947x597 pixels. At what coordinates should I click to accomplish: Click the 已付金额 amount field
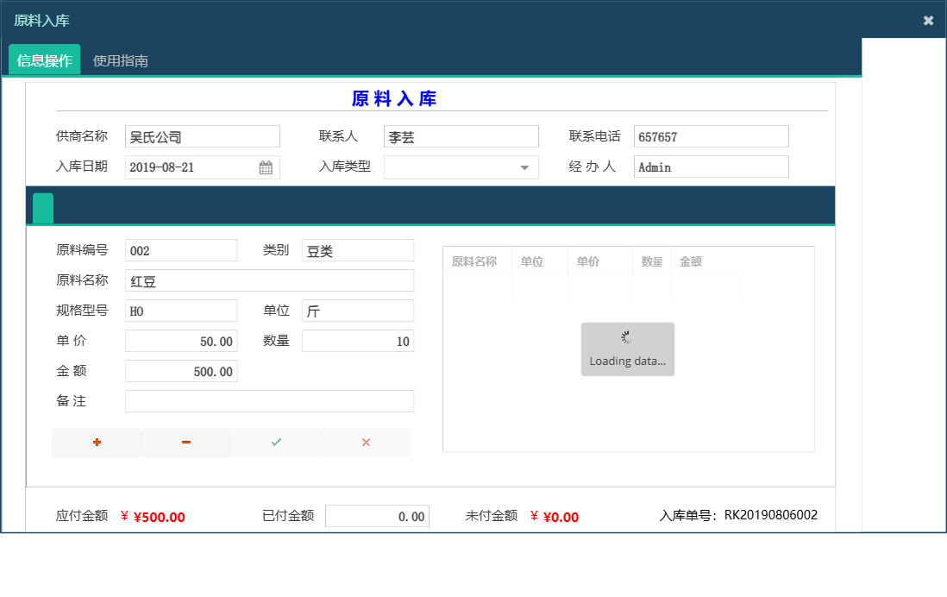[x=377, y=515]
